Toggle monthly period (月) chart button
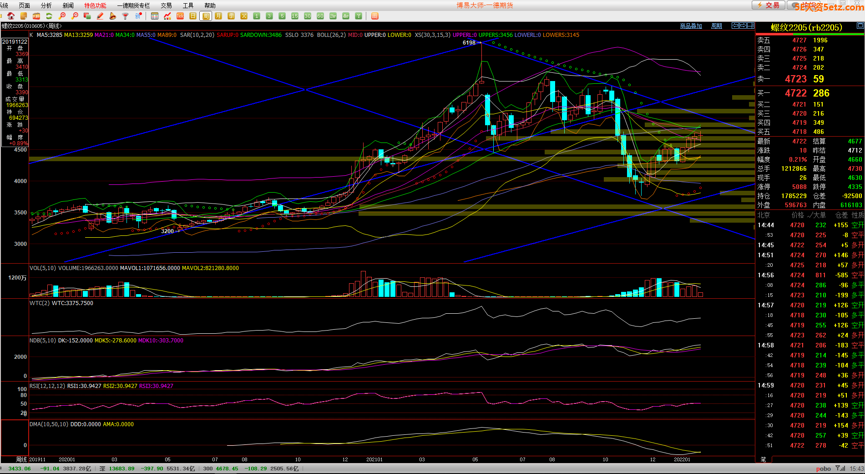Screen dimensions: 865x474 pyautogui.click(x=218, y=16)
